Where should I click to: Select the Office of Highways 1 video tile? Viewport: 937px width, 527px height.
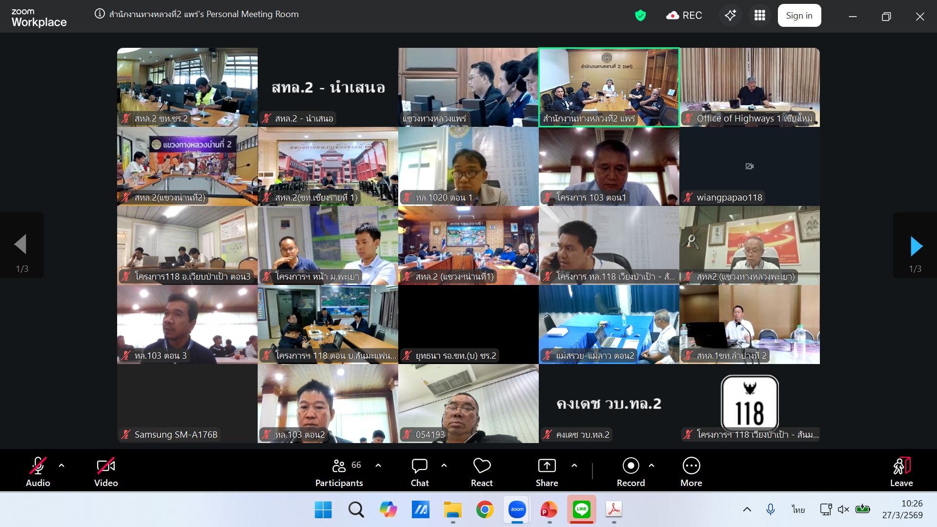tap(749, 87)
